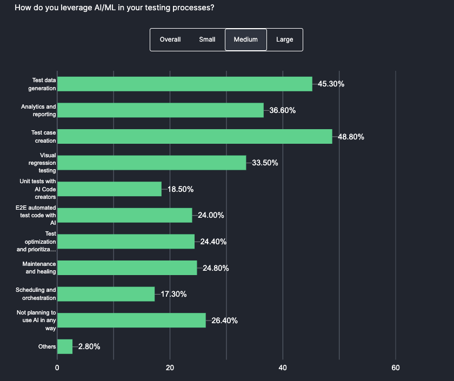This screenshot has width=454, height=381.
Task: Click the Analytics and reporting bar
Action: click(160, 110)
